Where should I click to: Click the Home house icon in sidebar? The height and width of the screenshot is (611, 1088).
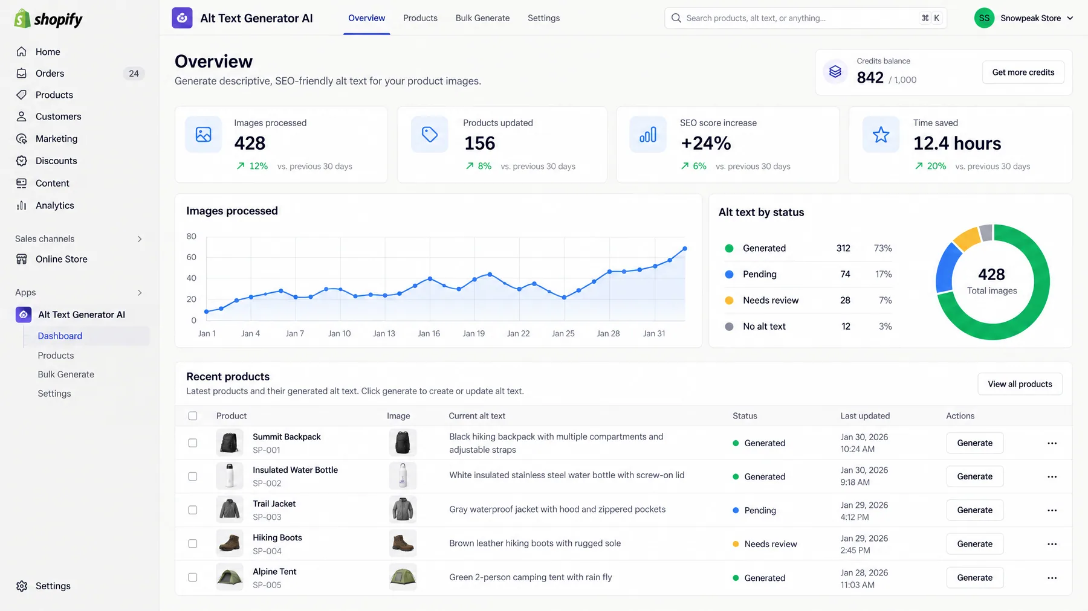[22, 52]
